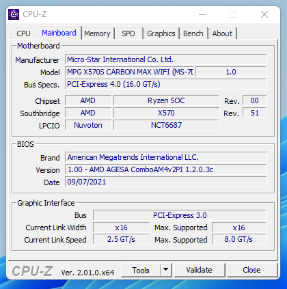287x289 pixels.
Task: Close the CPU-Z window via X
Action: coord(264,14)
